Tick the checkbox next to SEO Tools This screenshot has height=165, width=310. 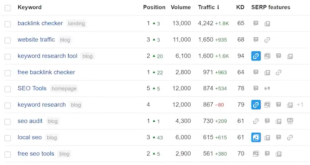[x=8, y=89]
